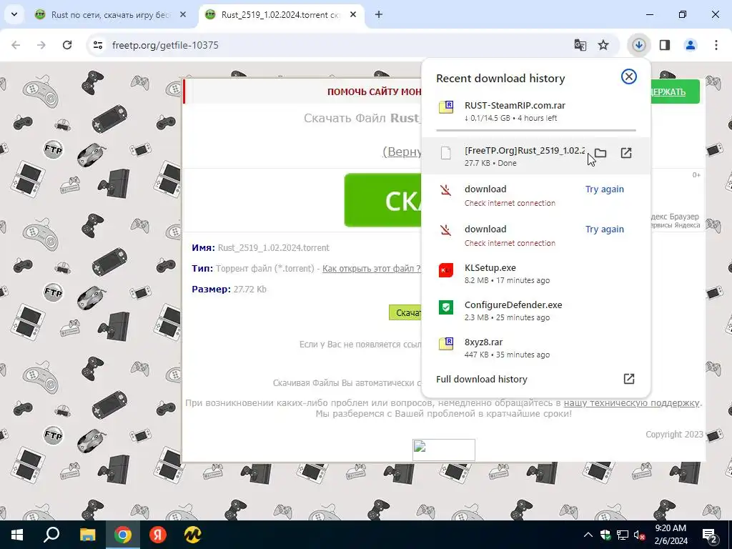732x549 pixels.
Task: Select RUST-SteamRIP.com.rar download entry
Action: pyautogui.click(x=536, y=111)
